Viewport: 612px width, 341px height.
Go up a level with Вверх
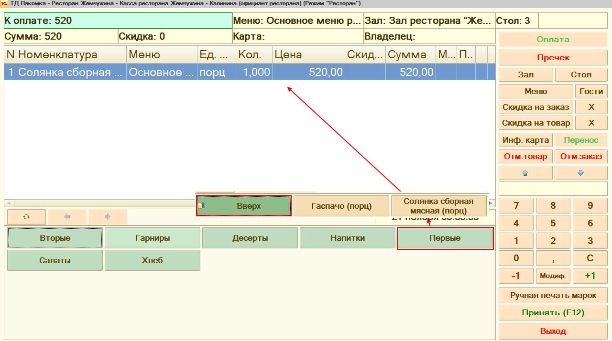tap(243, 206)
